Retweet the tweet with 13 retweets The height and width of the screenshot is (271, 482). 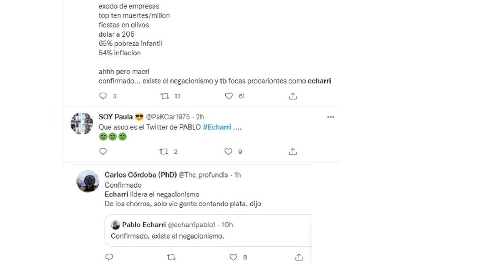165,96
